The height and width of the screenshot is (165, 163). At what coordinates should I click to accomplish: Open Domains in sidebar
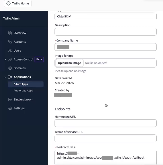coord(20,68)
